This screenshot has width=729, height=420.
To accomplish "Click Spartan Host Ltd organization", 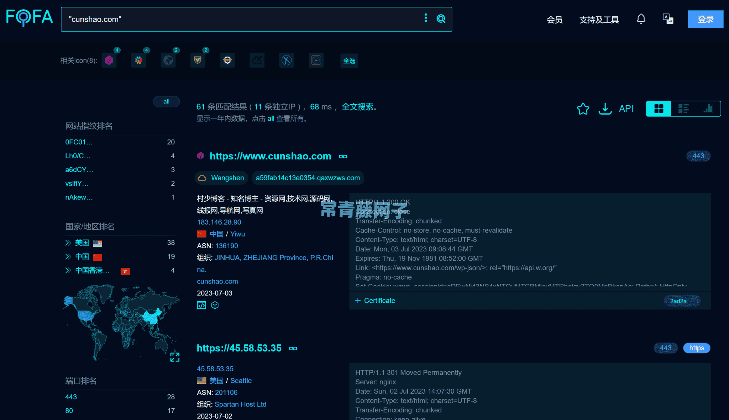I will [240, 404].
